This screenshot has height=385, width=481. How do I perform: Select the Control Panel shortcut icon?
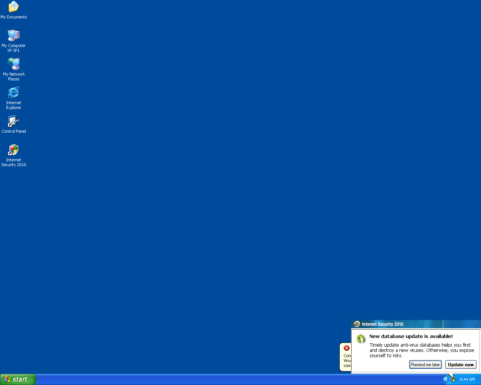coord(14,121)
